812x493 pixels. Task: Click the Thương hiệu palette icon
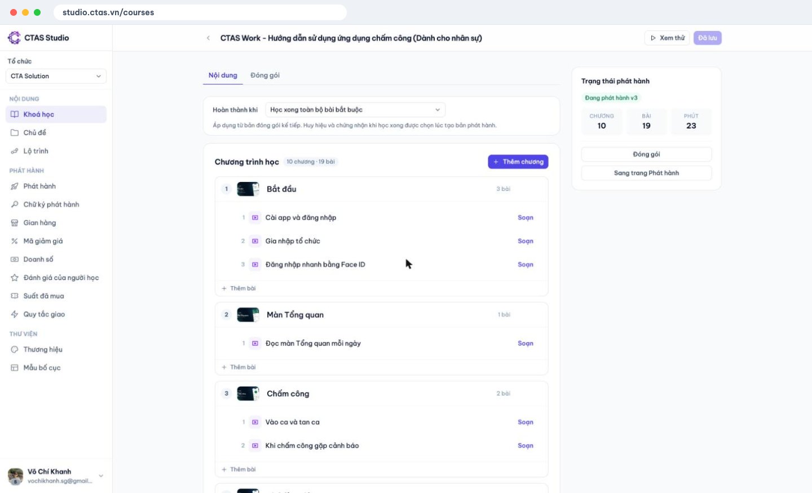click(15, 350)
